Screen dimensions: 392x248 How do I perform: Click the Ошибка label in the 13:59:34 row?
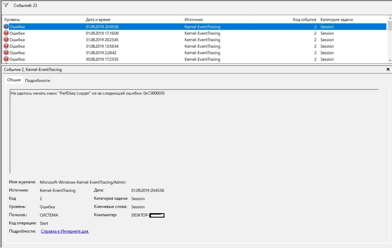(17, 46)
